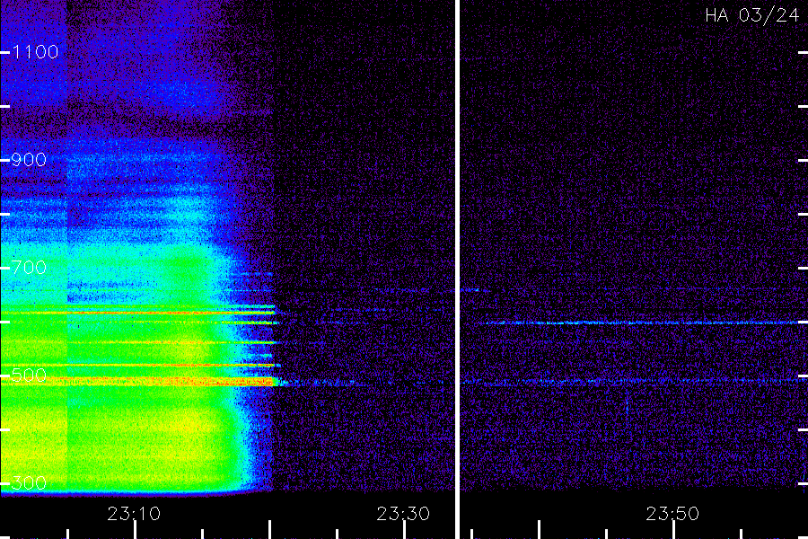The height and width of the screenshot is (539, 808).
Task: Click the 300 frequency axis label
Action: coord(29,482)
